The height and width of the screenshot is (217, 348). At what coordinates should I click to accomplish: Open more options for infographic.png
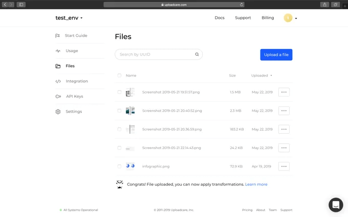[x=284, y=166]
